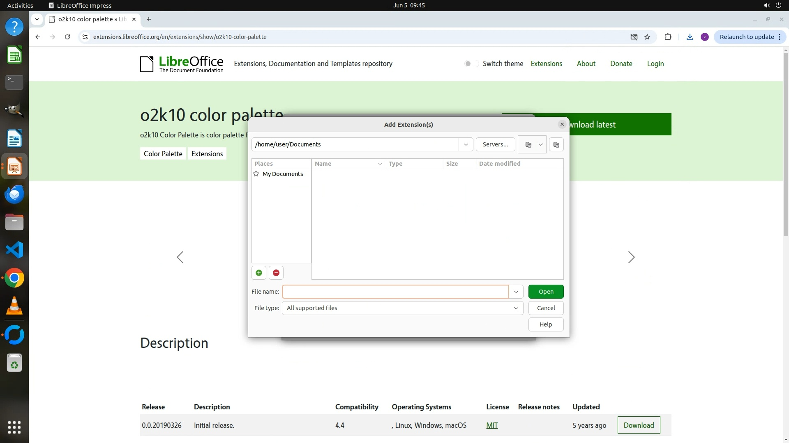Open VLC from the dock
789x443 pixels.
pos(14,306)
